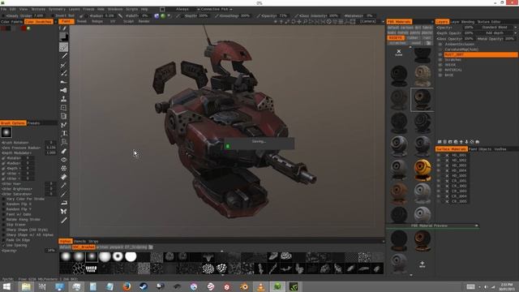Select the yellow PBR material thumbnail
The height and width of the screenshot is (292, 519).
[422, 170]
